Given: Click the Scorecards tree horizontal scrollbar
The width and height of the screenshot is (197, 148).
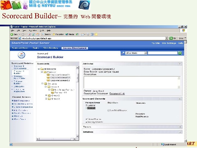Looking at the screenshot, I should point(56,139).
